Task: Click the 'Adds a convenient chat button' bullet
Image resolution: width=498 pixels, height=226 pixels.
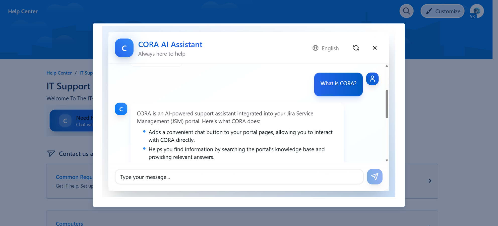Action: click(x=240, y=136)
